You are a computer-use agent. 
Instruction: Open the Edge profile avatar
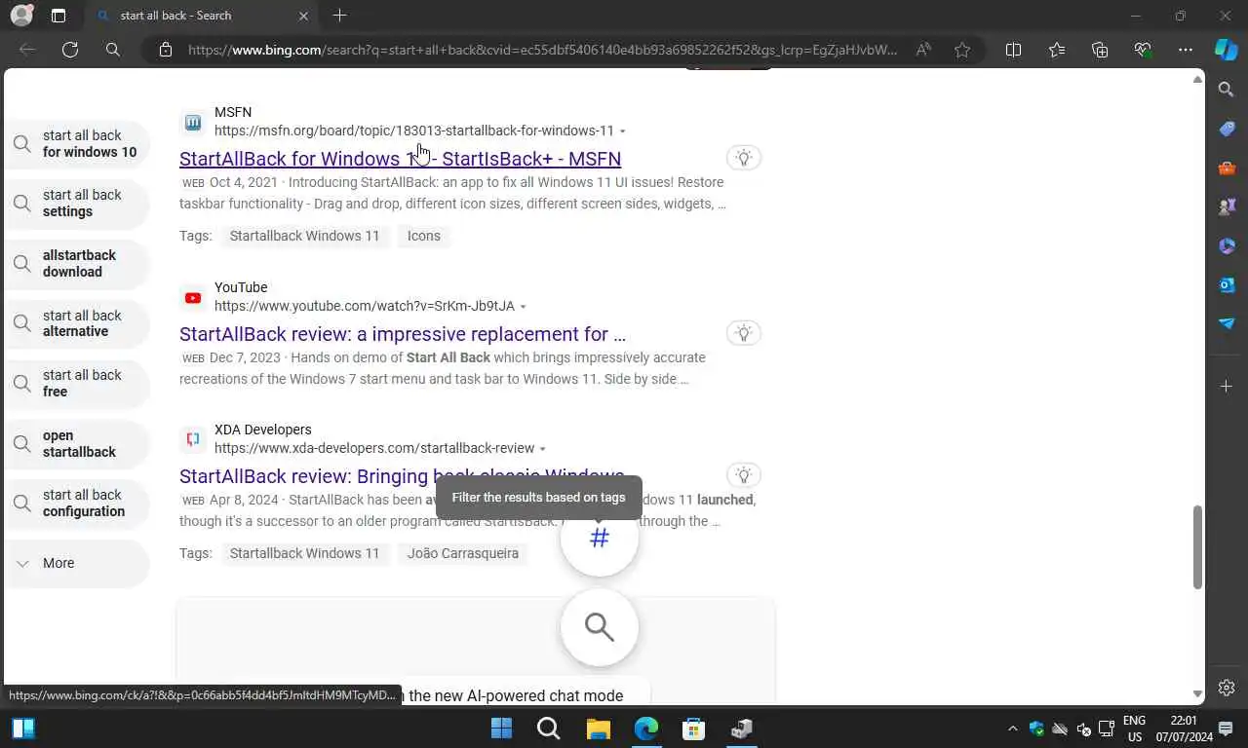click(20, 16)
